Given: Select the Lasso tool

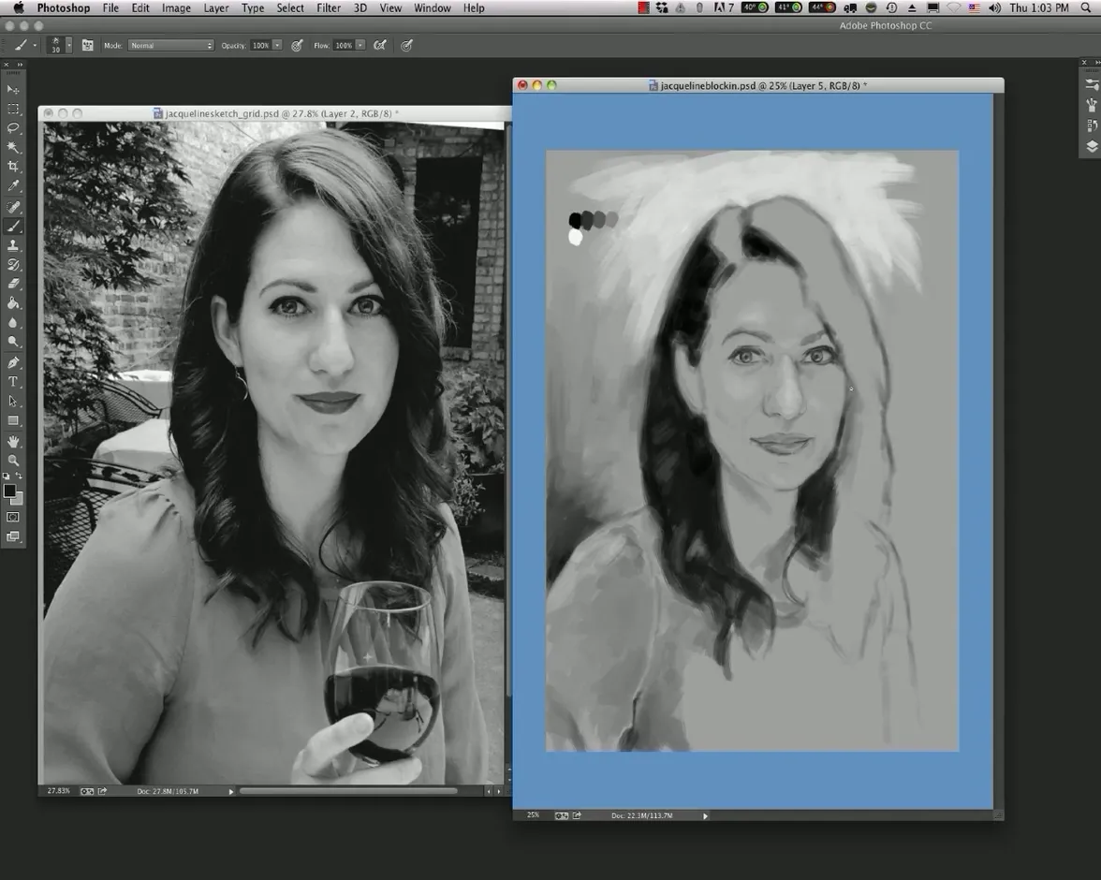Looking at the screenshot, I should pos(13,128).
